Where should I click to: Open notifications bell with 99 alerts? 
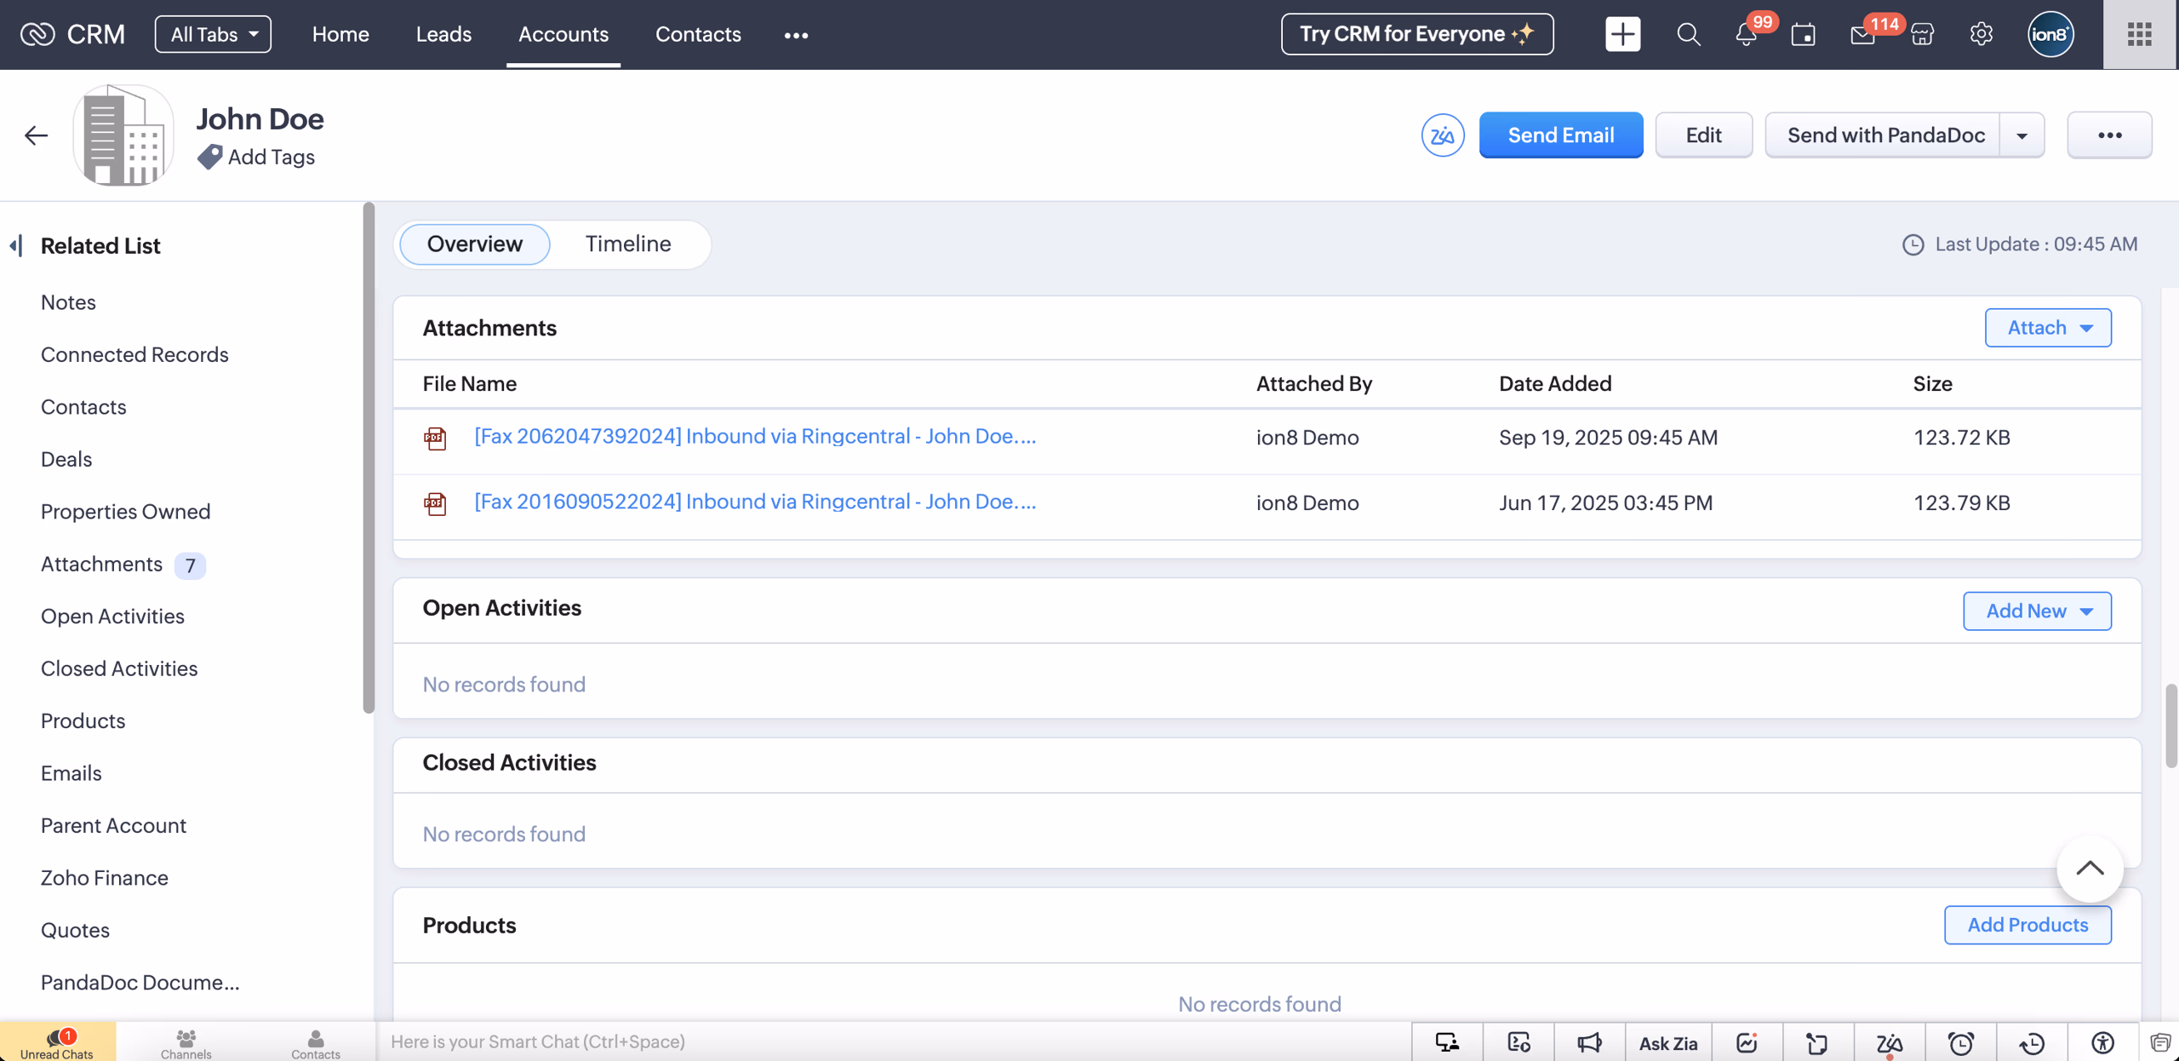[x=1745, y=34]
